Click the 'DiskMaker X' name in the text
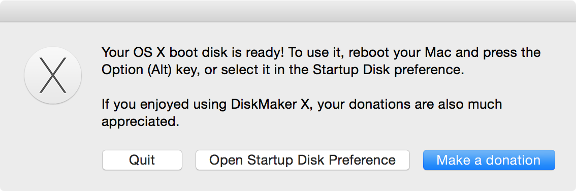This screenshot has height=191, width=576. click(271, 104)
